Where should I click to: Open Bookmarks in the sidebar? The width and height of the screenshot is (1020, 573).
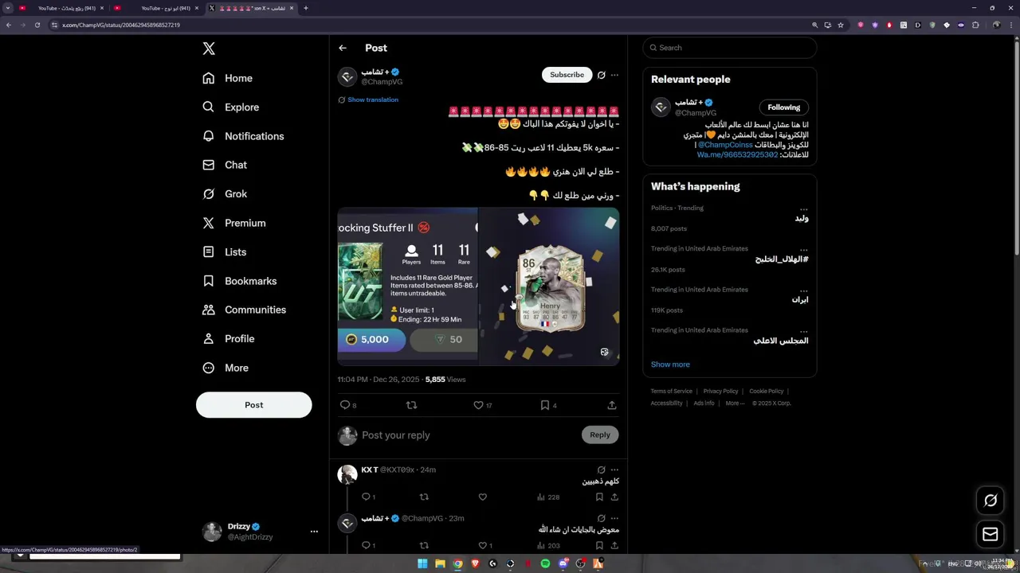tap(240, 281)
